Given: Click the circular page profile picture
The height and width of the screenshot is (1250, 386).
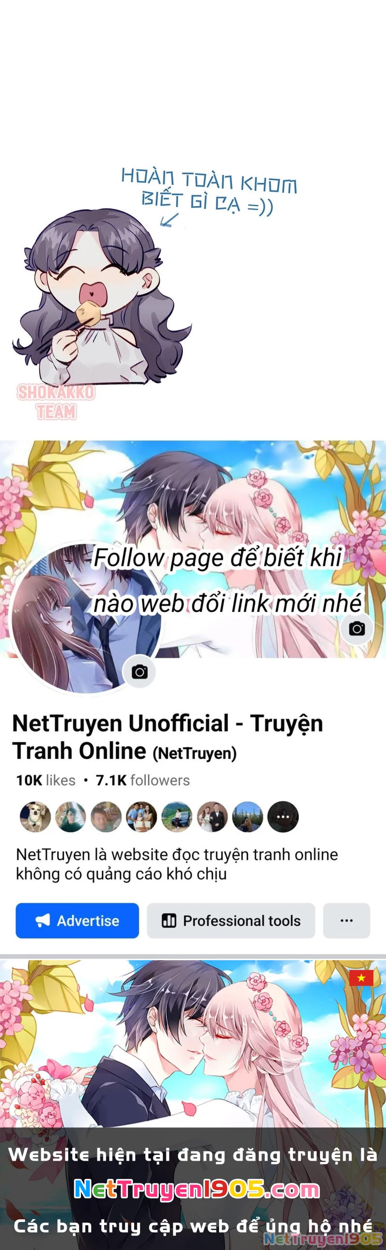Looking at the screenshot, I should tap(86, 619).
